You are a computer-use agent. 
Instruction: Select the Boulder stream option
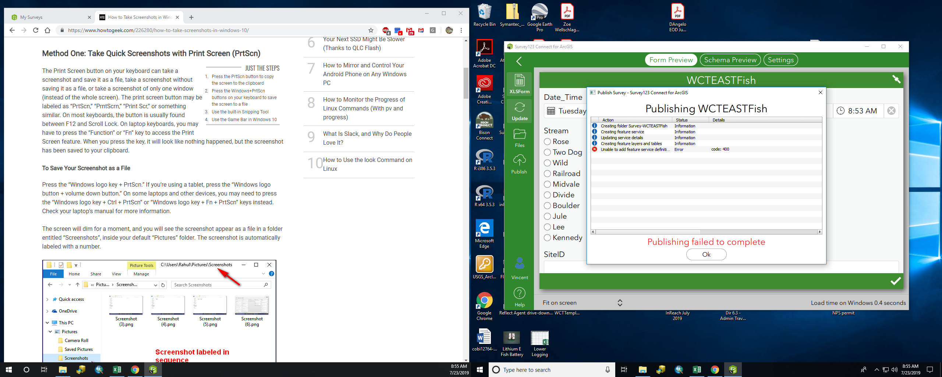(x=547, y=205)
